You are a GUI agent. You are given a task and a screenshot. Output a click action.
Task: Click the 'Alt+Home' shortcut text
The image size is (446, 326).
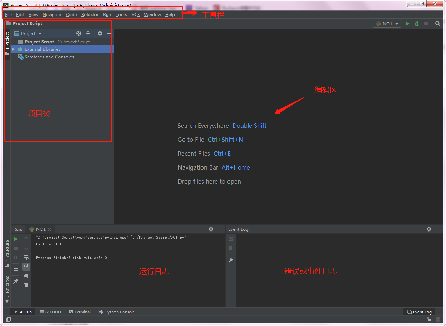[x=236, y=167]
